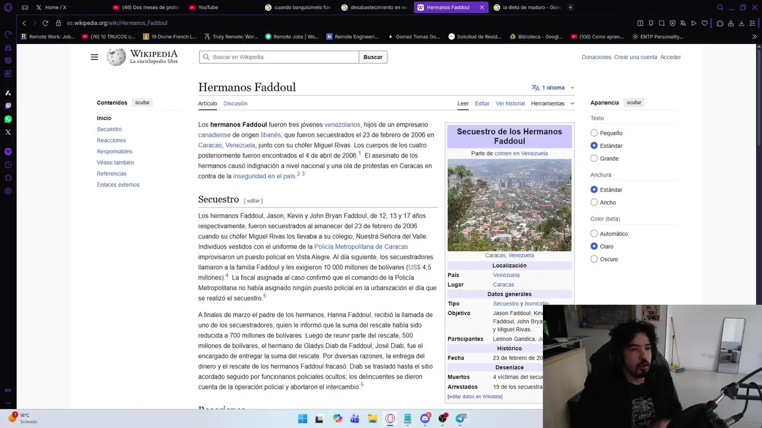
Task: Open the Caracas photo in the infobox
Action: tap(510, 205)
